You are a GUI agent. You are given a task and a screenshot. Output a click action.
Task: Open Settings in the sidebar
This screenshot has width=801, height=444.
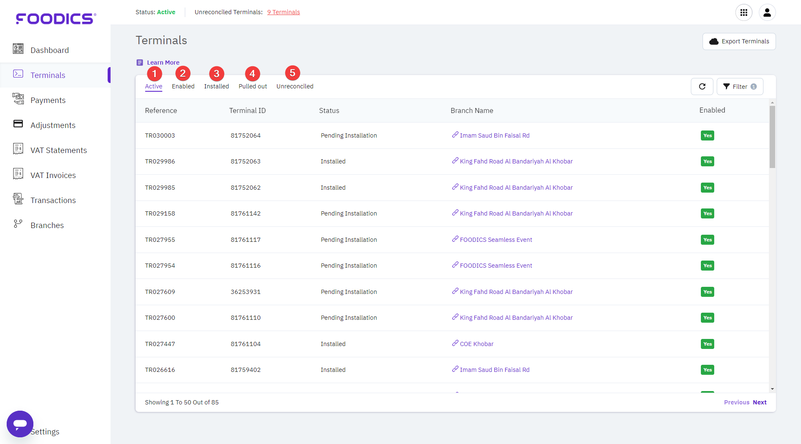click(x=46, y=431)
